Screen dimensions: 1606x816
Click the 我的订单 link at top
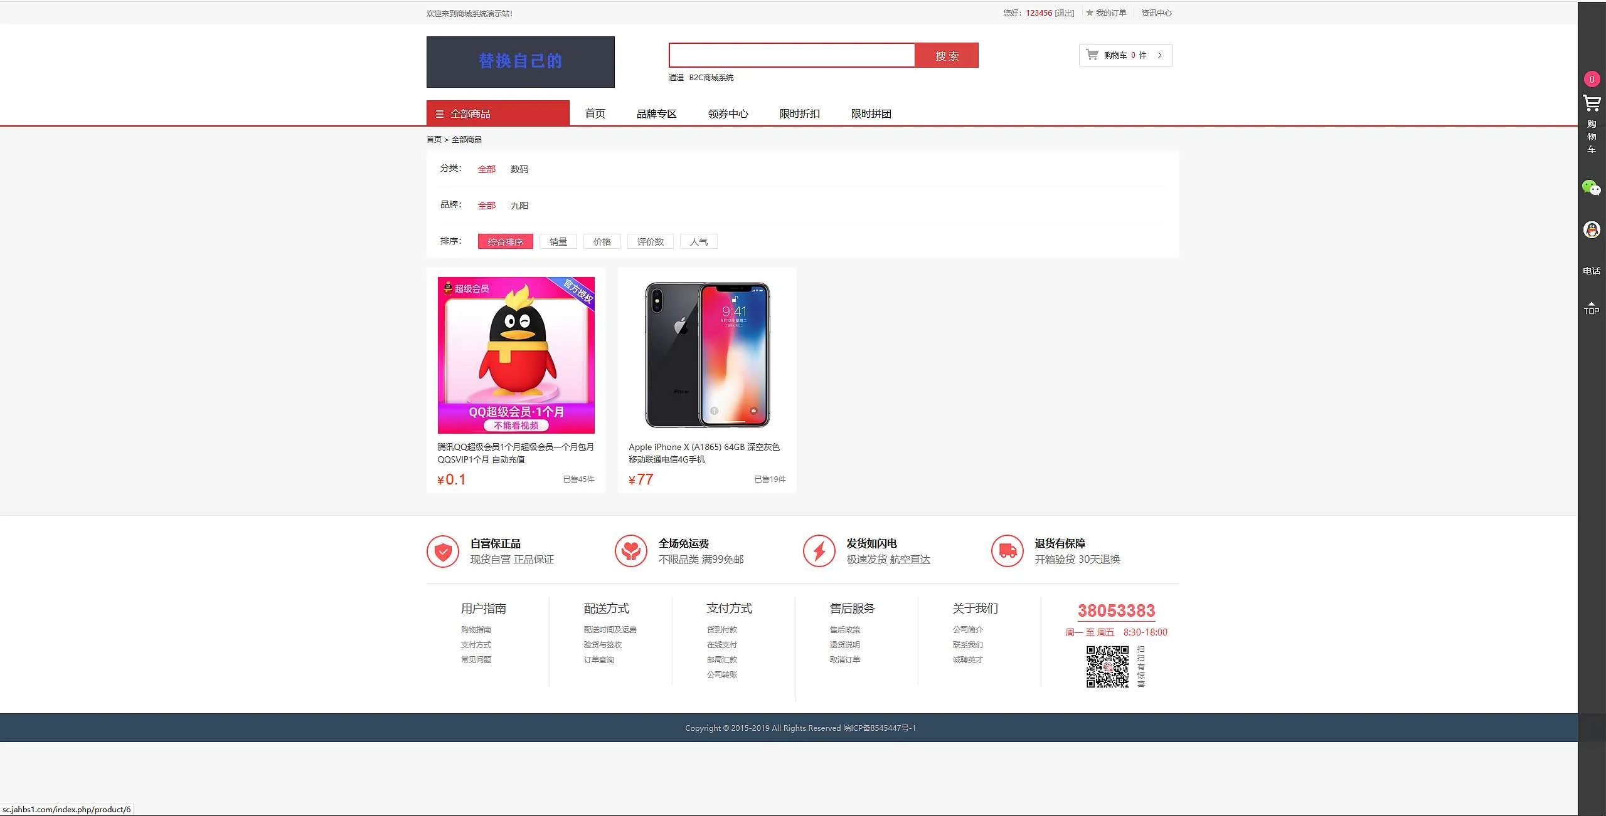1110,13
